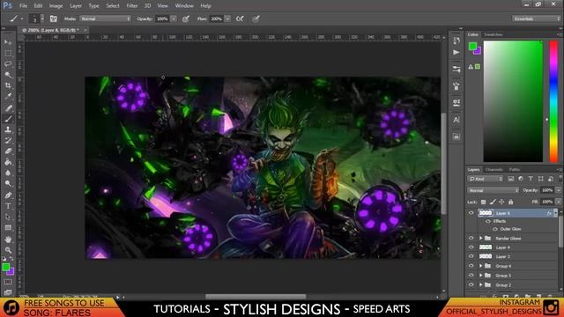Open the History panel icon in dock

coord(456,41)
